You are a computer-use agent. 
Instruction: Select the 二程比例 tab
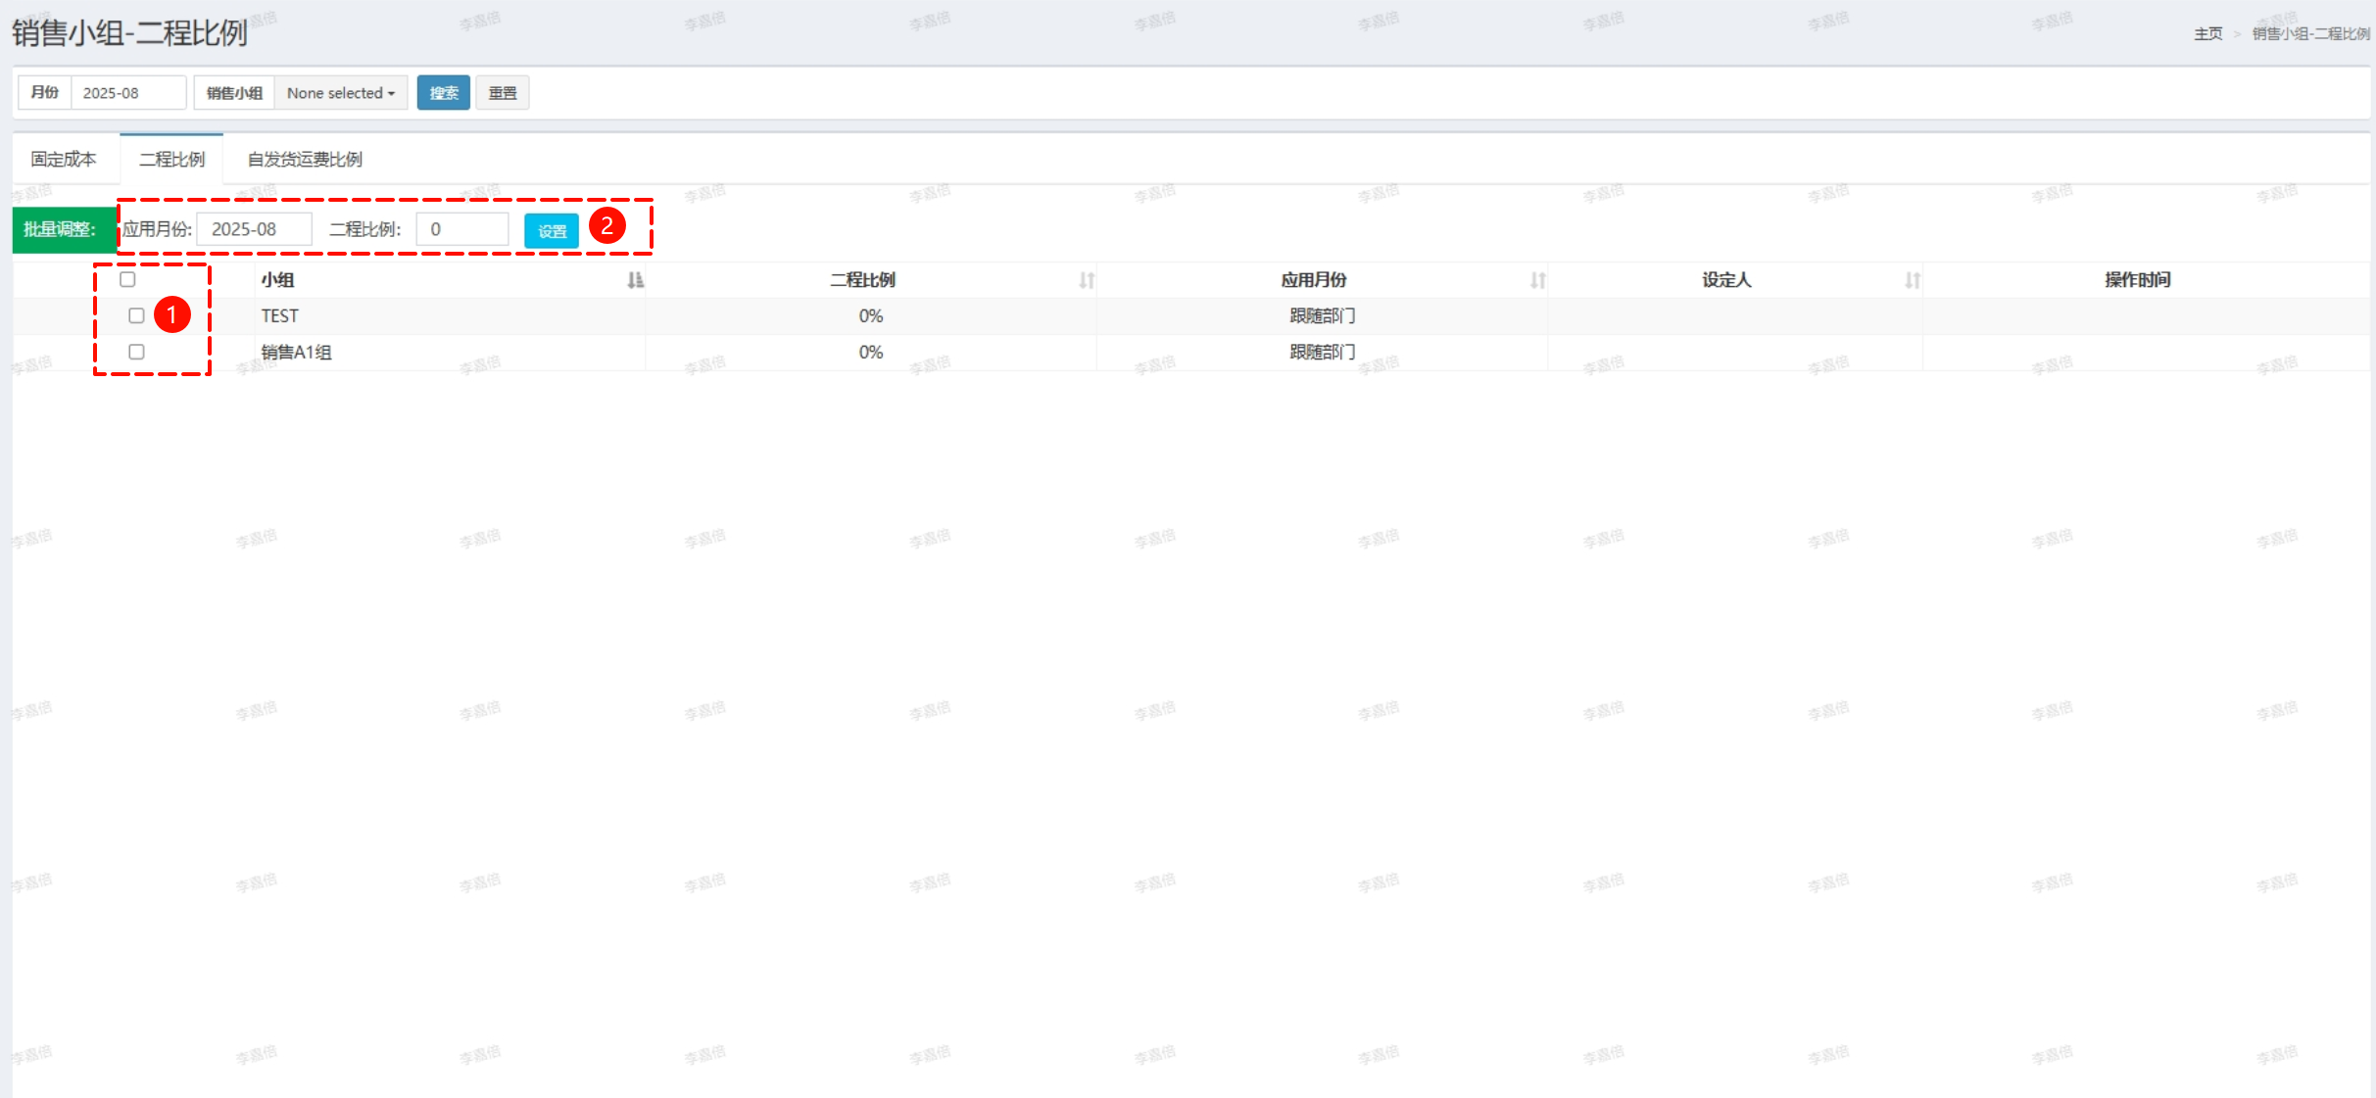[172, 159]
